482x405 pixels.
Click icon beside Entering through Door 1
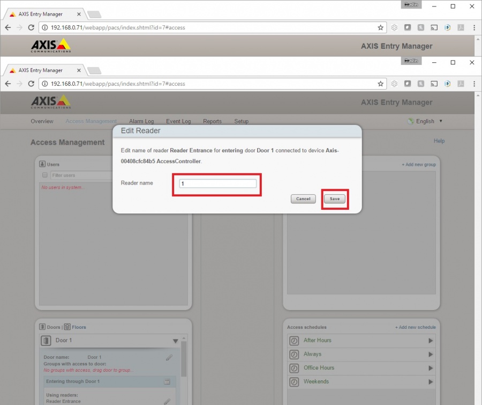tap(167, 382)
